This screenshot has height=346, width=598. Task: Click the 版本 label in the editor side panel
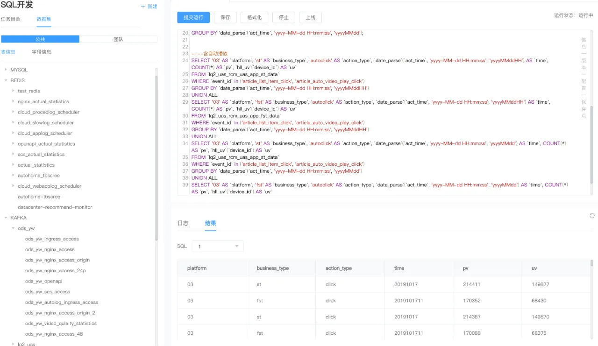[x=584, y=64]
